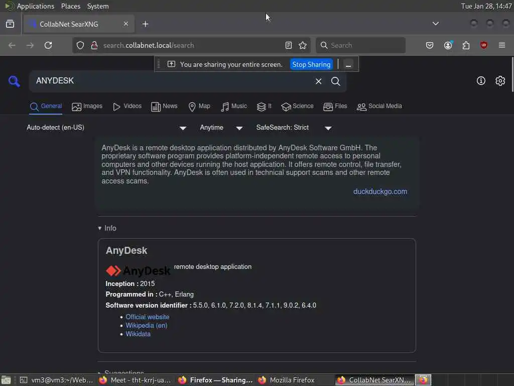This screenshot has height=386, width=514.
Task: Select the General search category
Action: 46,107
